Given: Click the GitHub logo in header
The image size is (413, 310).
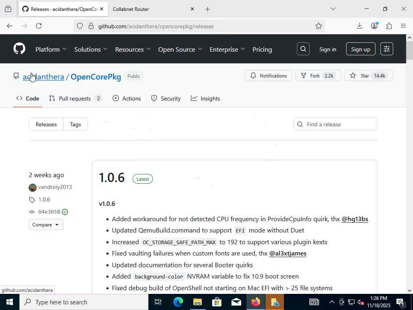Looking at the screenshot, I should 19,49.
